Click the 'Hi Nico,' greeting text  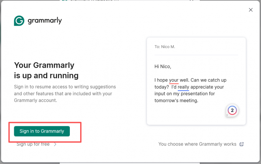point(163,66)
